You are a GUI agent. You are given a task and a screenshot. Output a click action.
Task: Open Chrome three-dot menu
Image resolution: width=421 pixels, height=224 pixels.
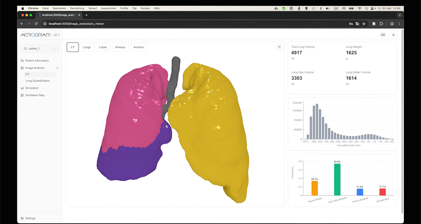[399, 24]
